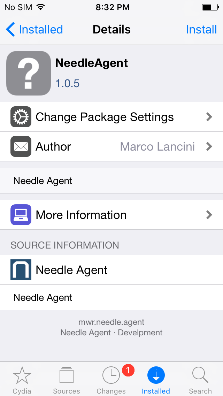This screenshot has height=396, width=223.
Task: Tap the gear icon for package settings
Action: [21, 117]
